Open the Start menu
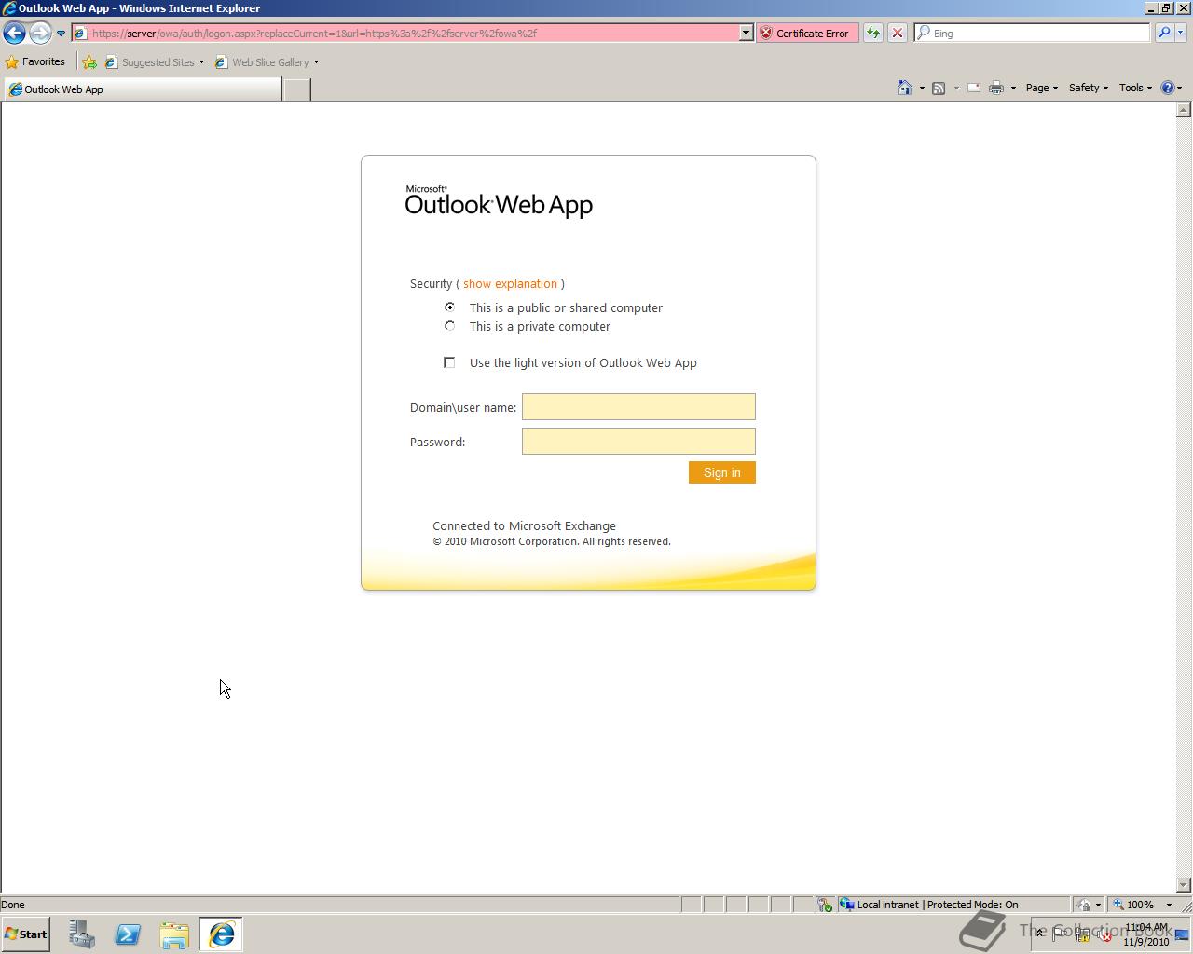The height and width of the screenshot is (954, 1193). 25,934
